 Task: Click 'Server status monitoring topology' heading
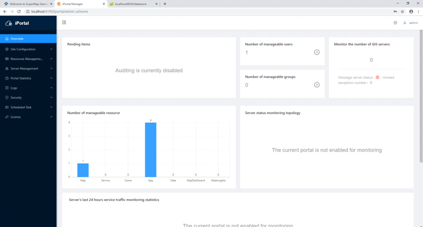click(272, 113)
